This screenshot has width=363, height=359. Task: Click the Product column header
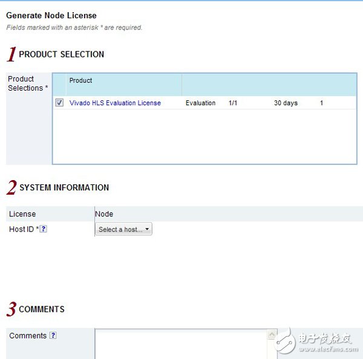pyautogui.click(x=81, y=81)
